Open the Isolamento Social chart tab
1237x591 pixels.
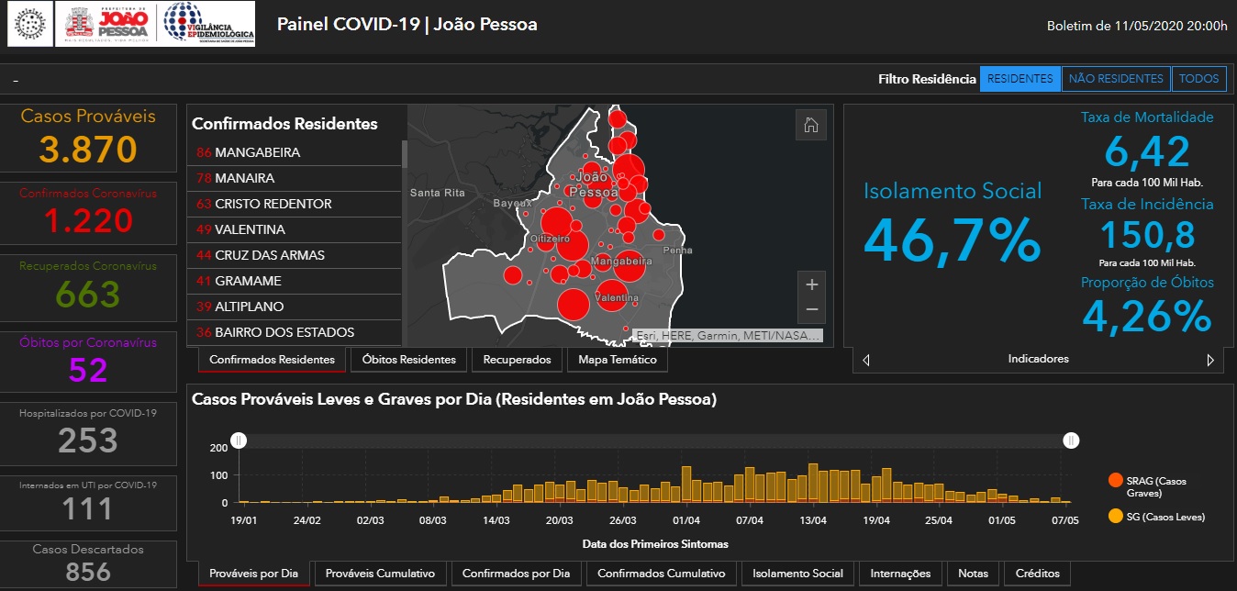[x=797, y=574]
